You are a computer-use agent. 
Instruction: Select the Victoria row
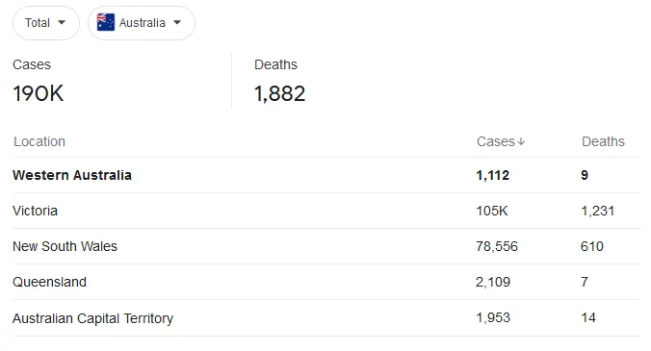(325, 211)
